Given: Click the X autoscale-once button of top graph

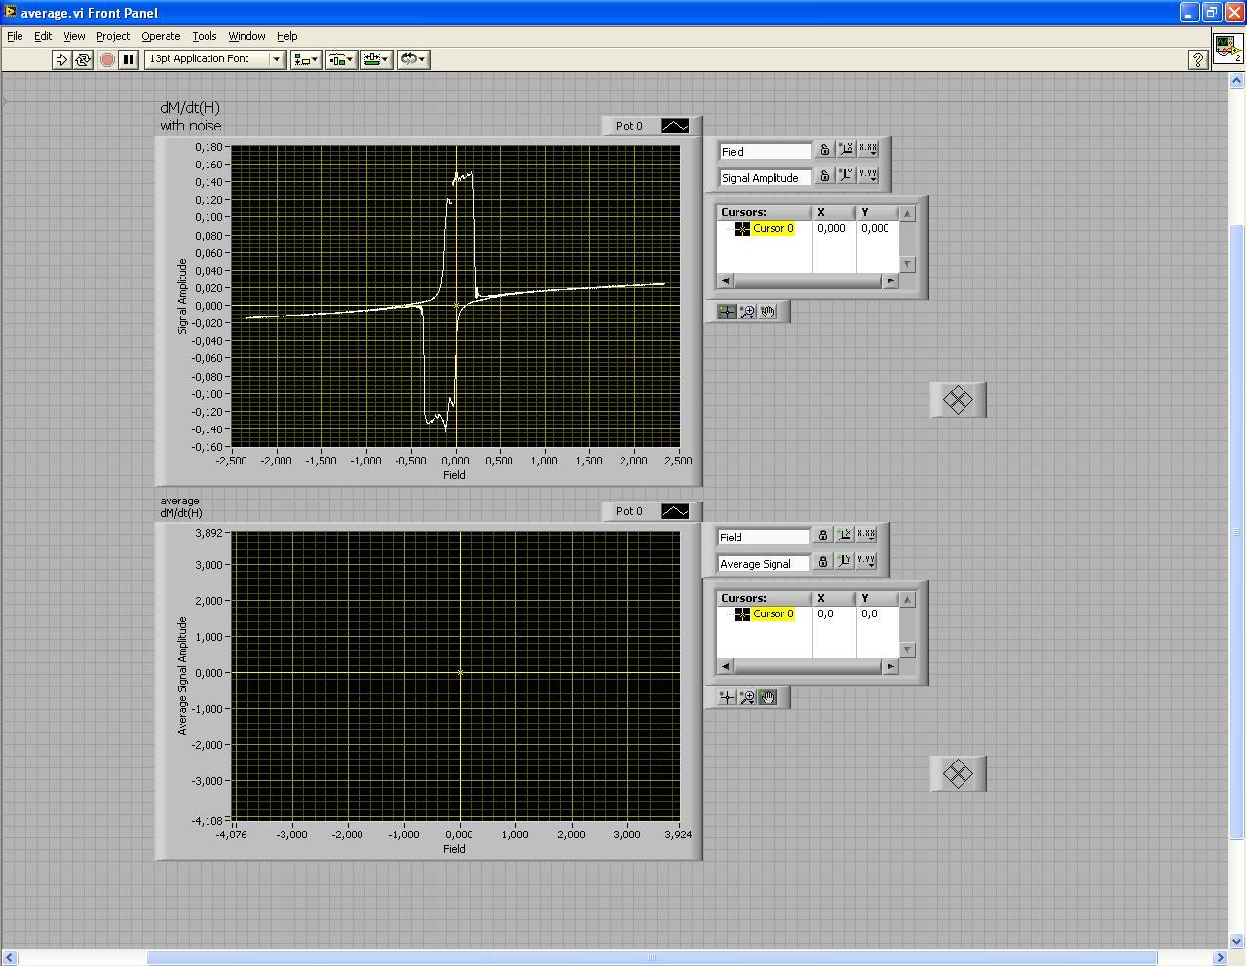Looking at the screenshot, I should (x=846, y=150).
